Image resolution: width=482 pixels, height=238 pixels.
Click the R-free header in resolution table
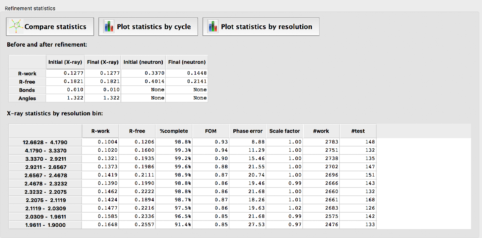(137, 131)
